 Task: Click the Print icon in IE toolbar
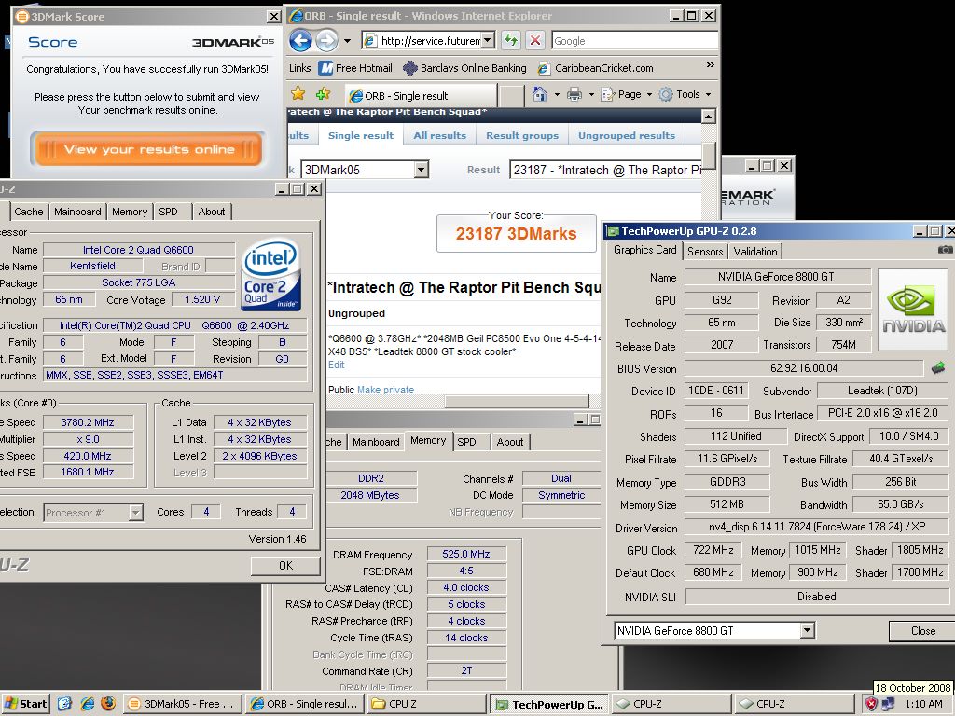coord(574,94)
